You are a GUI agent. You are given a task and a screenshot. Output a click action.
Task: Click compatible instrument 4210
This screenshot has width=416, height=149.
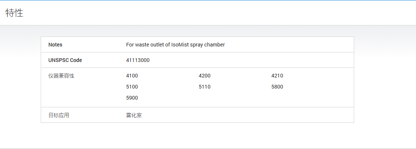277,76
